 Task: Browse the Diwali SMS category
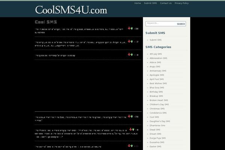point(155,130)
